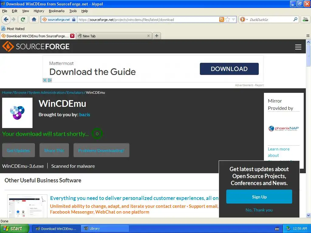Screen dimensions: 311x233
Task: Click the SourceForge logo
Action: 36,46
